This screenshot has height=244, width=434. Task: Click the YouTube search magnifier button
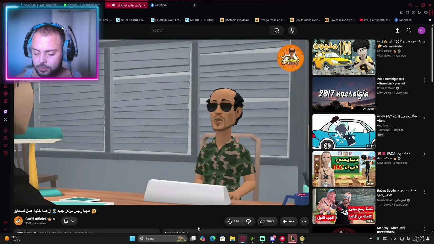pyautogui.click(x=277, y=30)
